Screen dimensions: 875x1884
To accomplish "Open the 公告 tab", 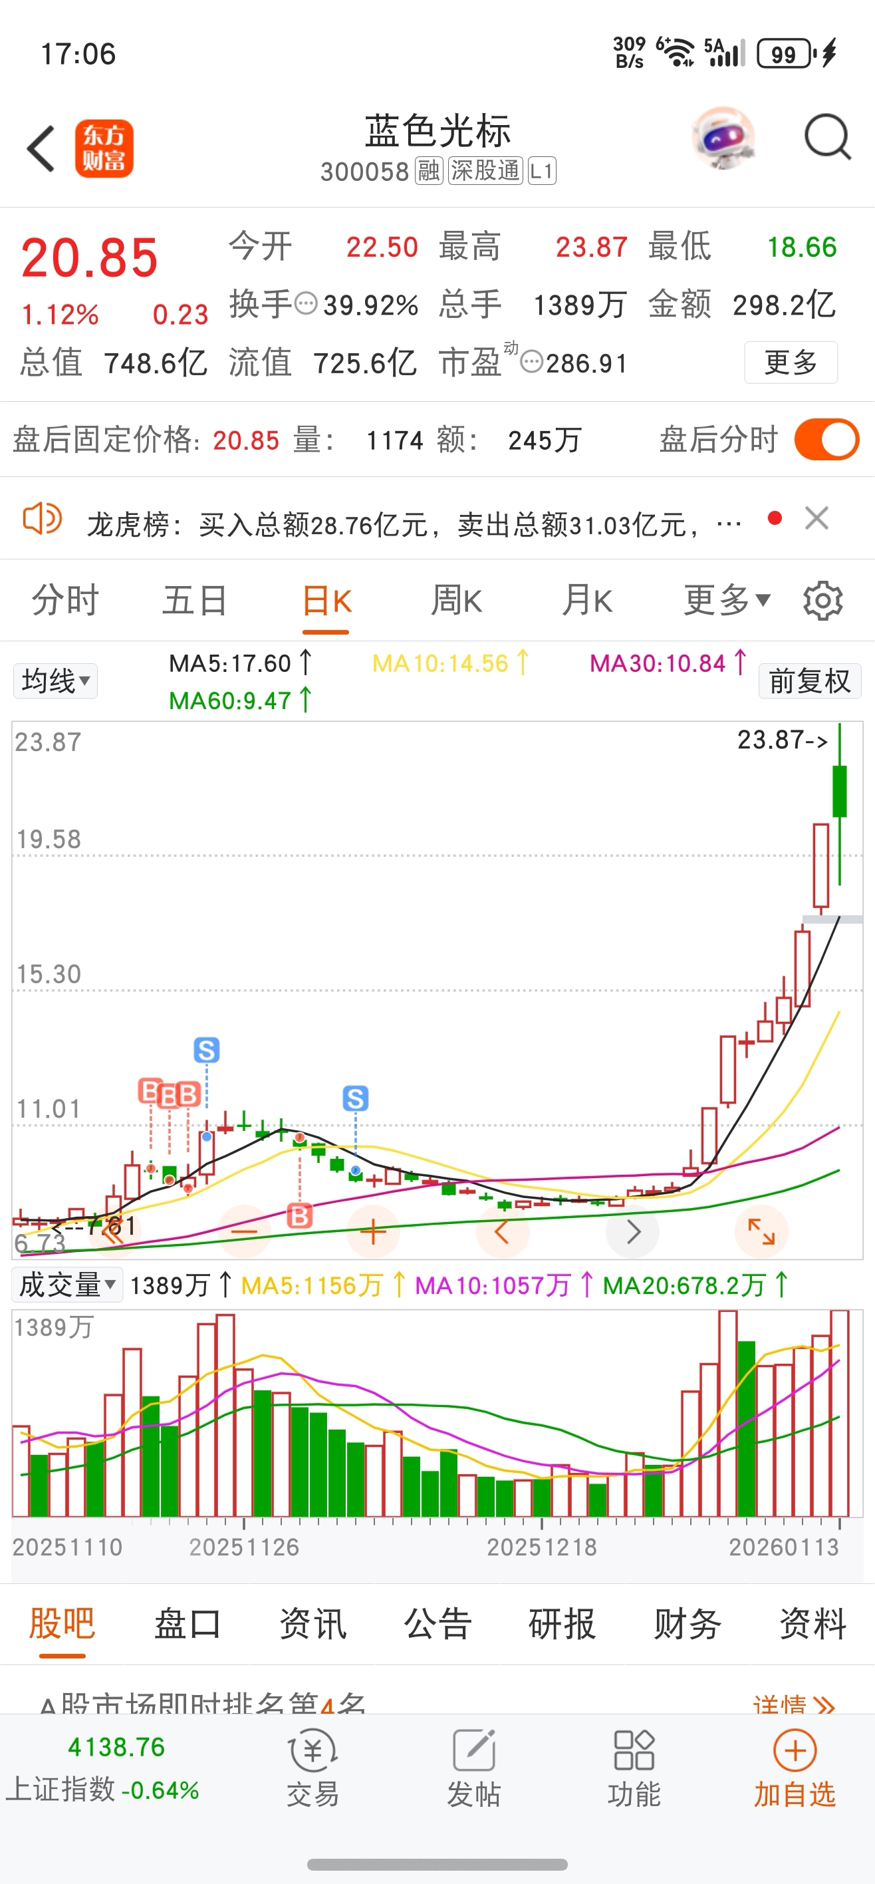I will (x=438, y=1625).
